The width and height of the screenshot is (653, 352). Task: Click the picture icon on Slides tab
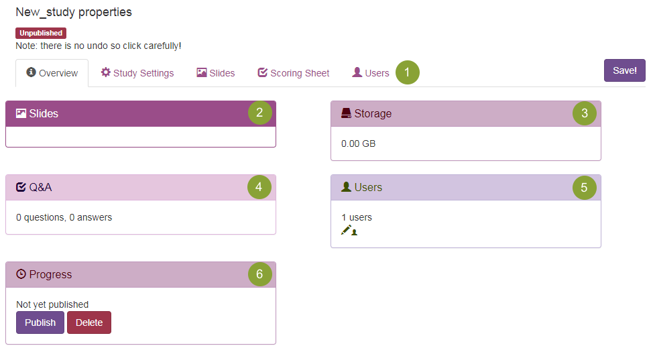[x=202, y=72]
